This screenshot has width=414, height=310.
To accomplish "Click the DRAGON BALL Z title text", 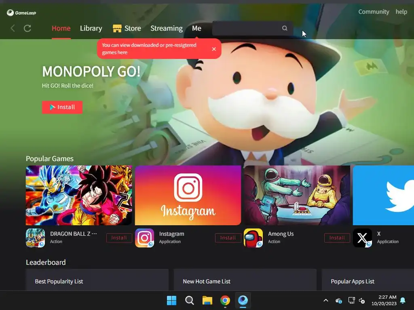I will [74, 234].
